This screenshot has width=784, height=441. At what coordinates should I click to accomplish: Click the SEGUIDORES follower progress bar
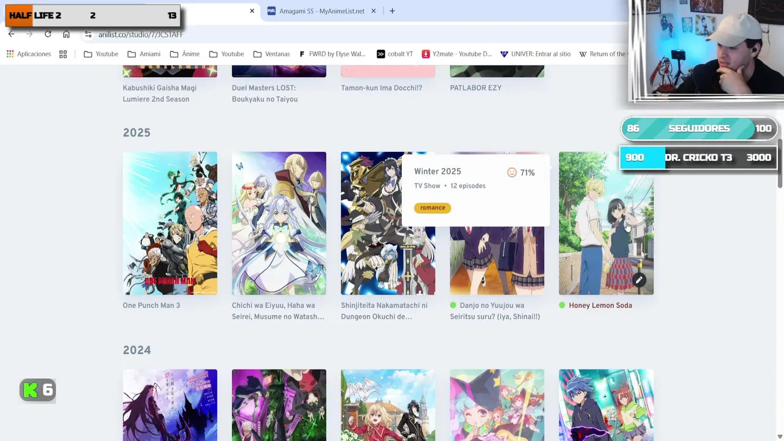tap(699, 129)
